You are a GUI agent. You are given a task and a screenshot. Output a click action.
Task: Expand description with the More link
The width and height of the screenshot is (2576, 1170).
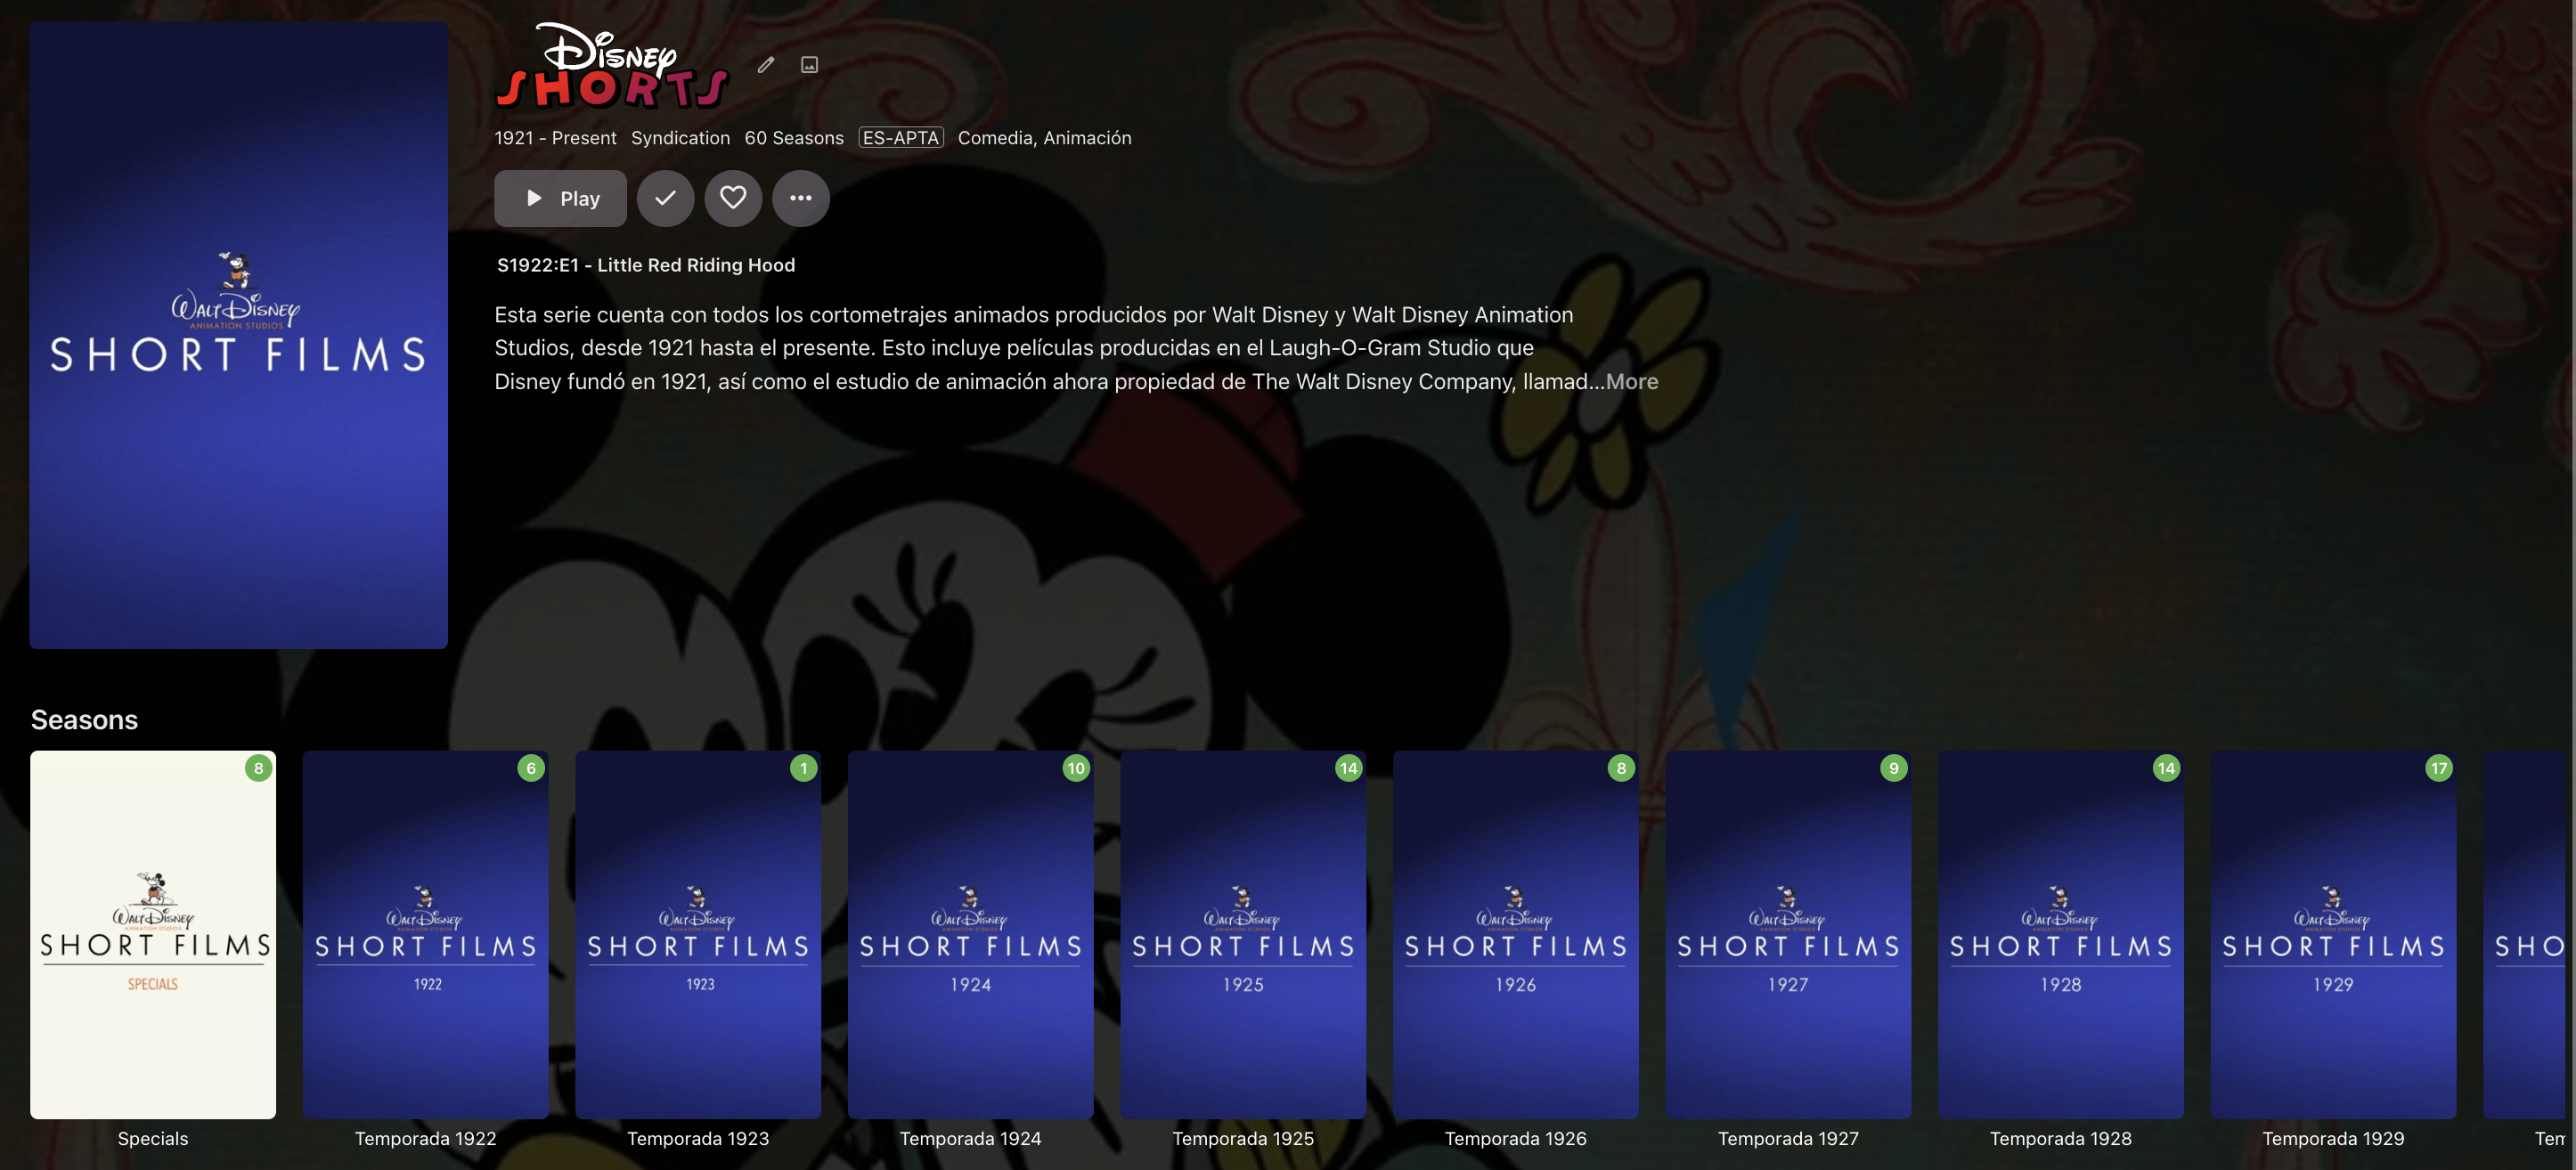1632,382
